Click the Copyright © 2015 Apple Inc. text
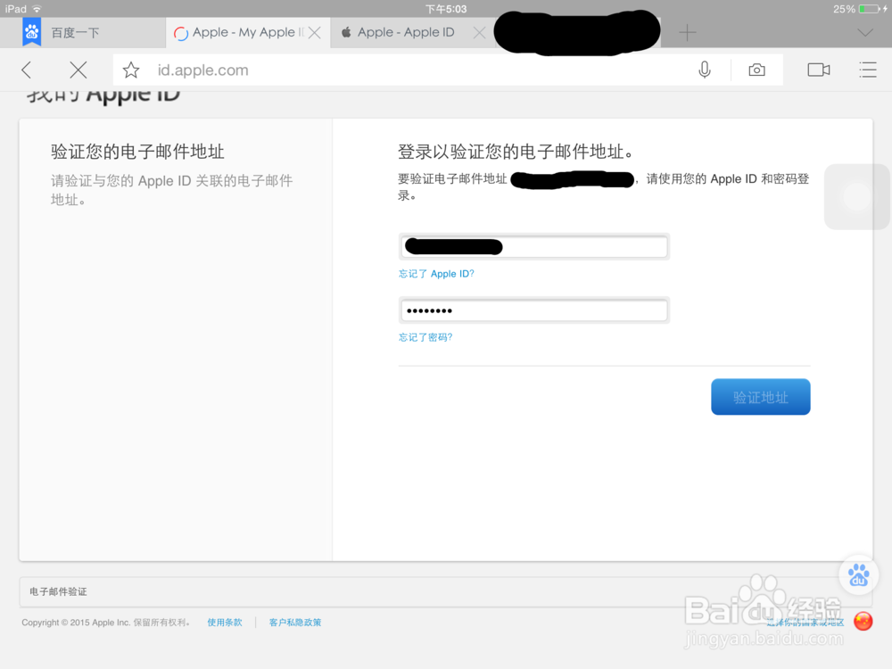Image resolution: width=892 pixels, height=669 pixels. pyautogui.click(x=76, y=623)
